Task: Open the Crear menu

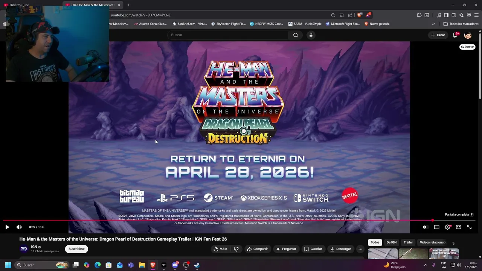Action: pyautogui.click(x=438, y=35)
